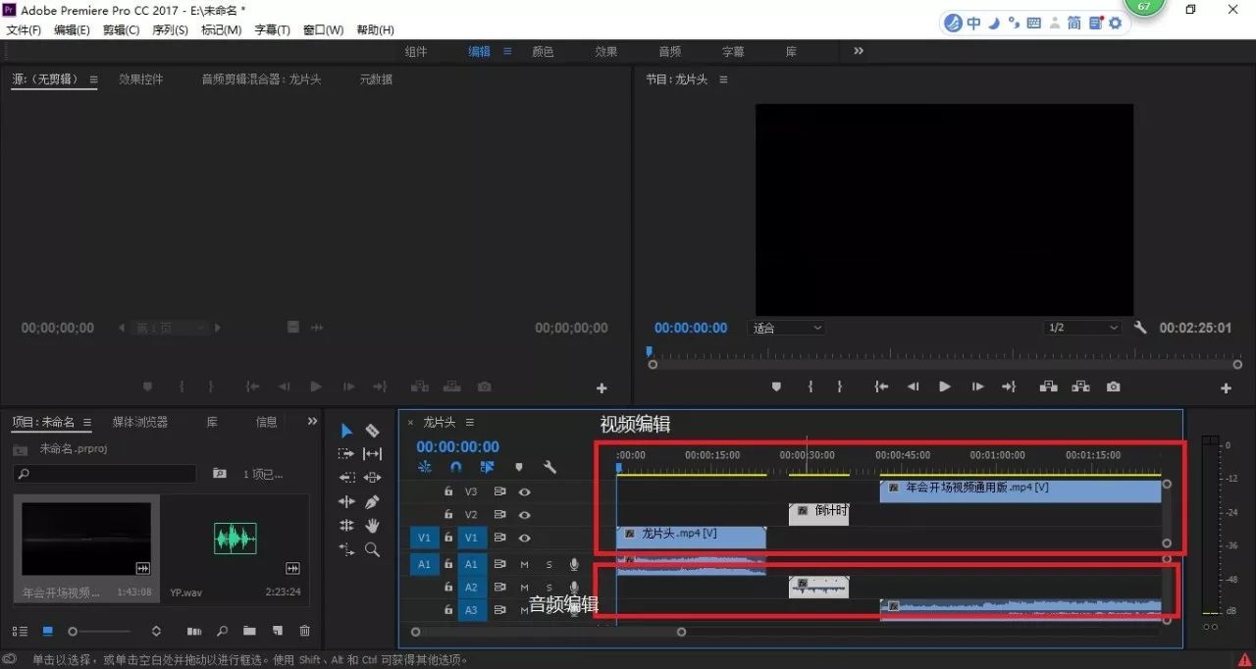Switch Project panel to list view

click(19, 631)
